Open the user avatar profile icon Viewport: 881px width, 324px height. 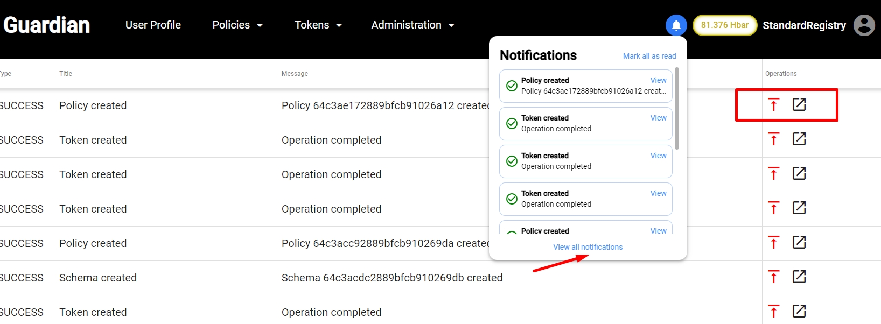pos(864,25)
